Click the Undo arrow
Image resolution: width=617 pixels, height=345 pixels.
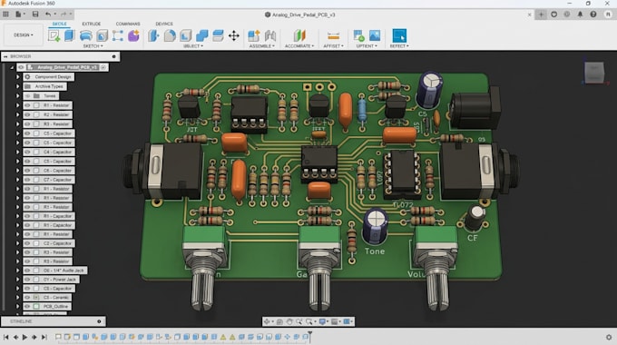(x=48, y=15)
